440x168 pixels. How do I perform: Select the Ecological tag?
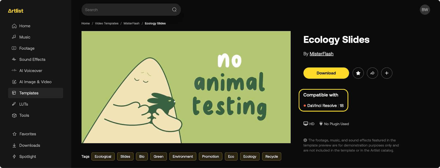tap(103, 156)
